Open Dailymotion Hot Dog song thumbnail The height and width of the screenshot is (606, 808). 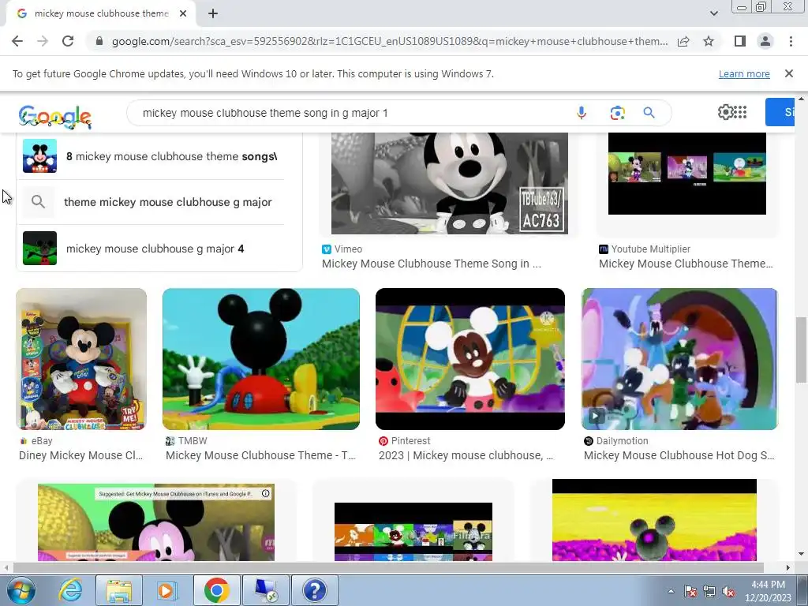tap(679, 359)
